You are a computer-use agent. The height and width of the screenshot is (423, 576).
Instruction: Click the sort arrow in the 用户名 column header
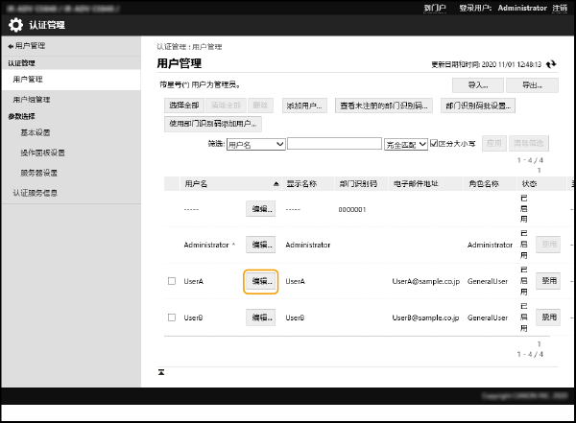coord(276,182)
